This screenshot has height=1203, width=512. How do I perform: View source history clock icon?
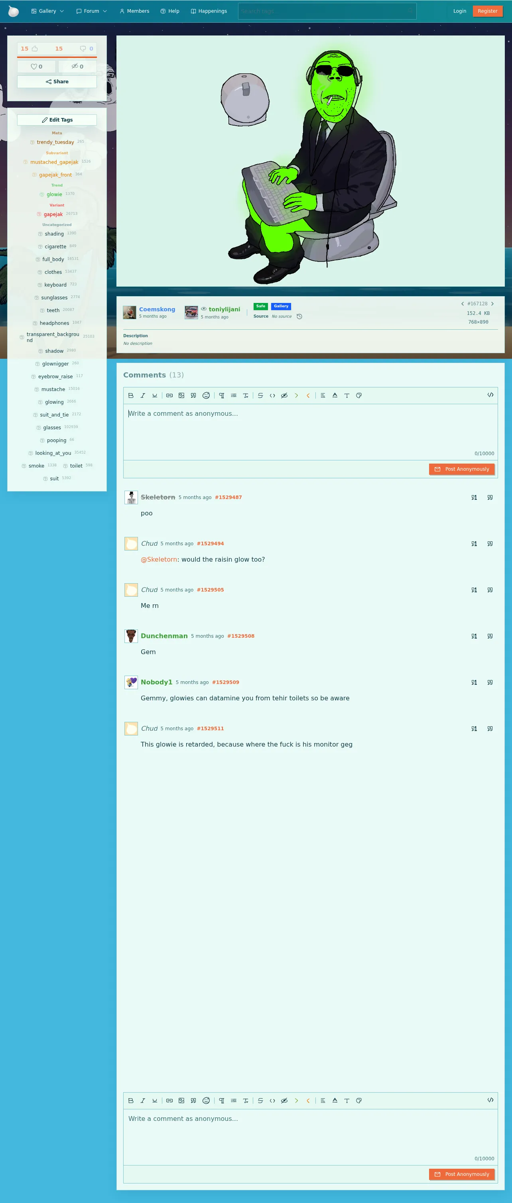click(x=299, y=316)
